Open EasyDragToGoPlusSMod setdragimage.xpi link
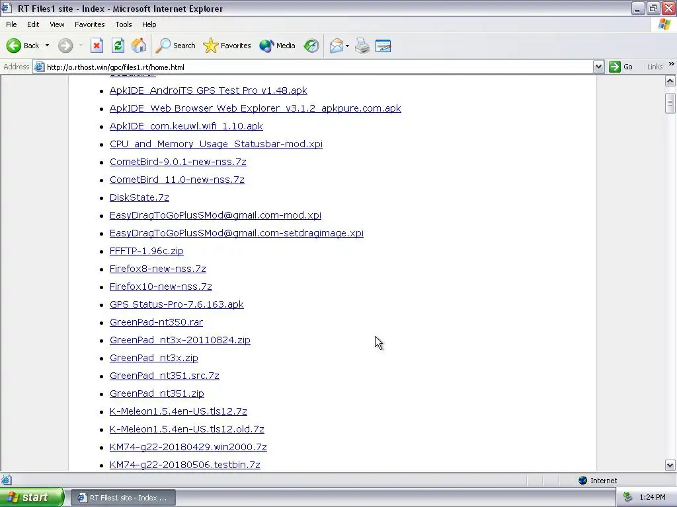677x507 pixels. tap(237, 233)
